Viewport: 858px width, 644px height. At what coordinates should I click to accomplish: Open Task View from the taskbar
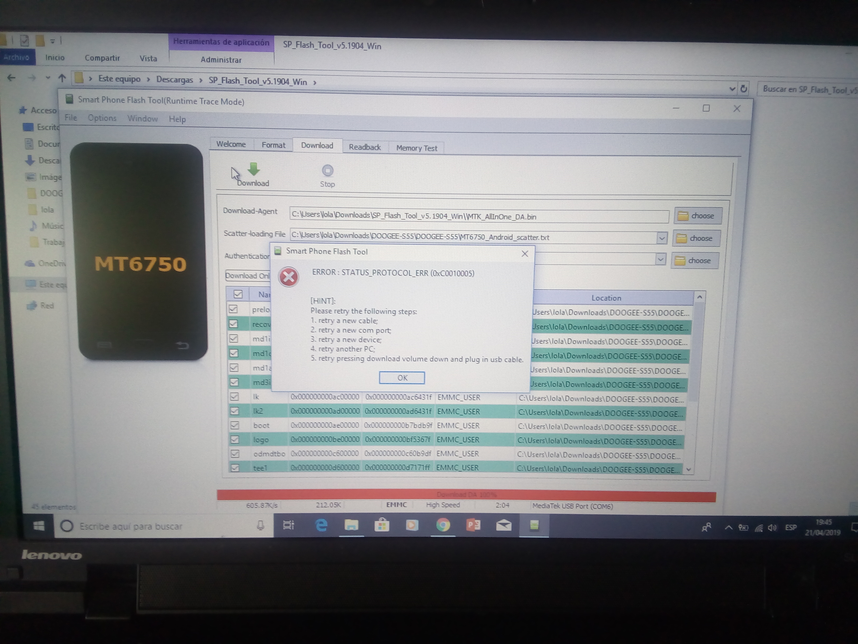point(289,525)
